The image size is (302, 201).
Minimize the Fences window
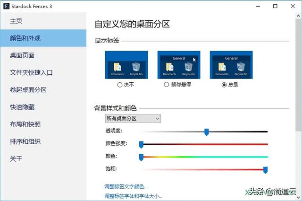258,6
